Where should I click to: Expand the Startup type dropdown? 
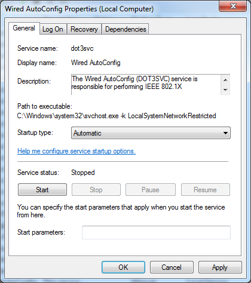pos(151,133)
